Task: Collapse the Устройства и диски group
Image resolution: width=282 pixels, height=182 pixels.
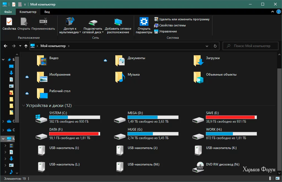Action: tap(23, 106)
